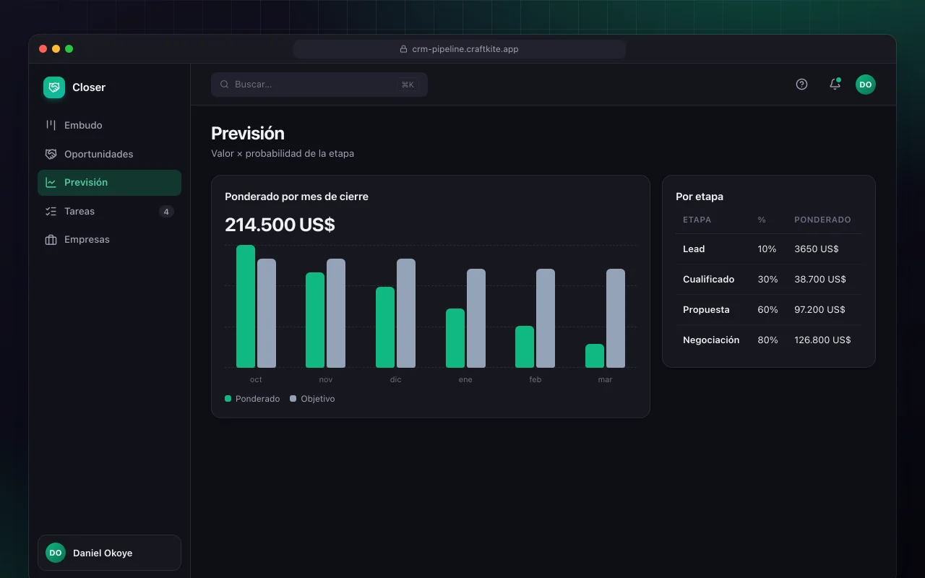Click the green Ponderado legend swatch
Viewport: 925px width, 578px height.
(x=228, y=399)
